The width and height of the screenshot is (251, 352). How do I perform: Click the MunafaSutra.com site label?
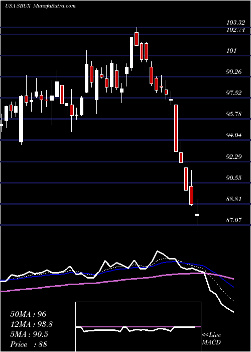tap(54, 6)
